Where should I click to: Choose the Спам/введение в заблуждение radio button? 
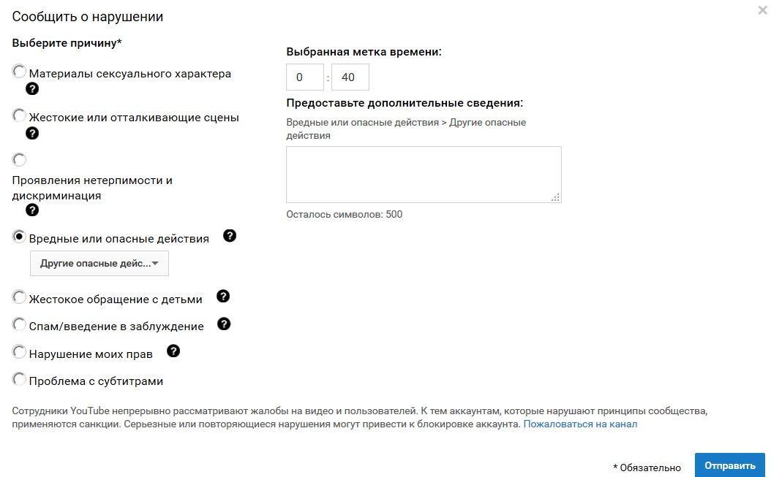(19, 325)
